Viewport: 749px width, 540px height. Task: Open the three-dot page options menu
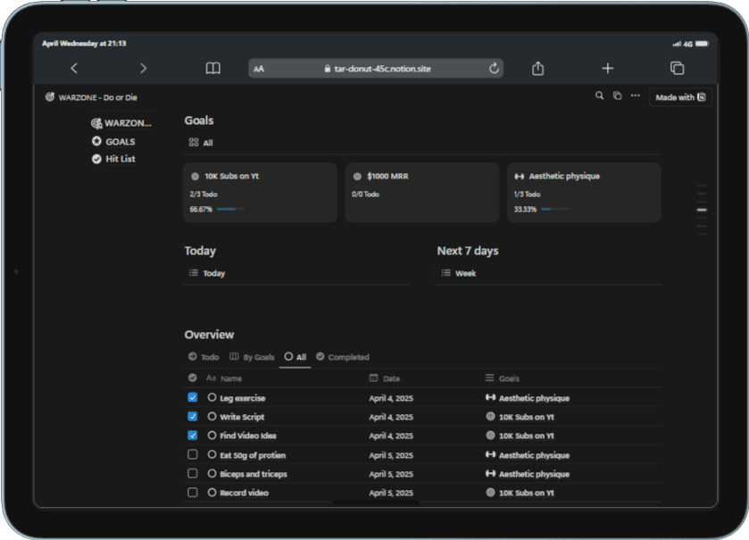pyautogui.click(x=636, y=96)
